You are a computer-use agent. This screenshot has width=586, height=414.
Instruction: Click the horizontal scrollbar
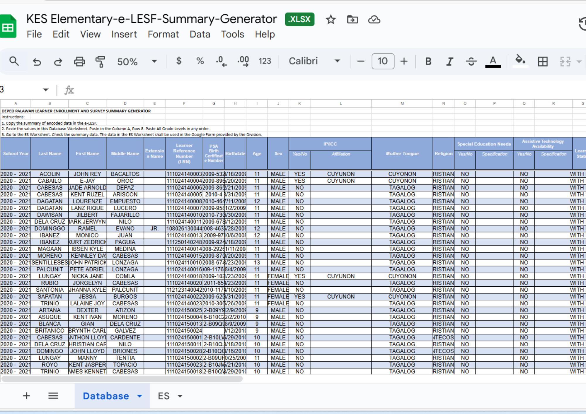[122, 379]
